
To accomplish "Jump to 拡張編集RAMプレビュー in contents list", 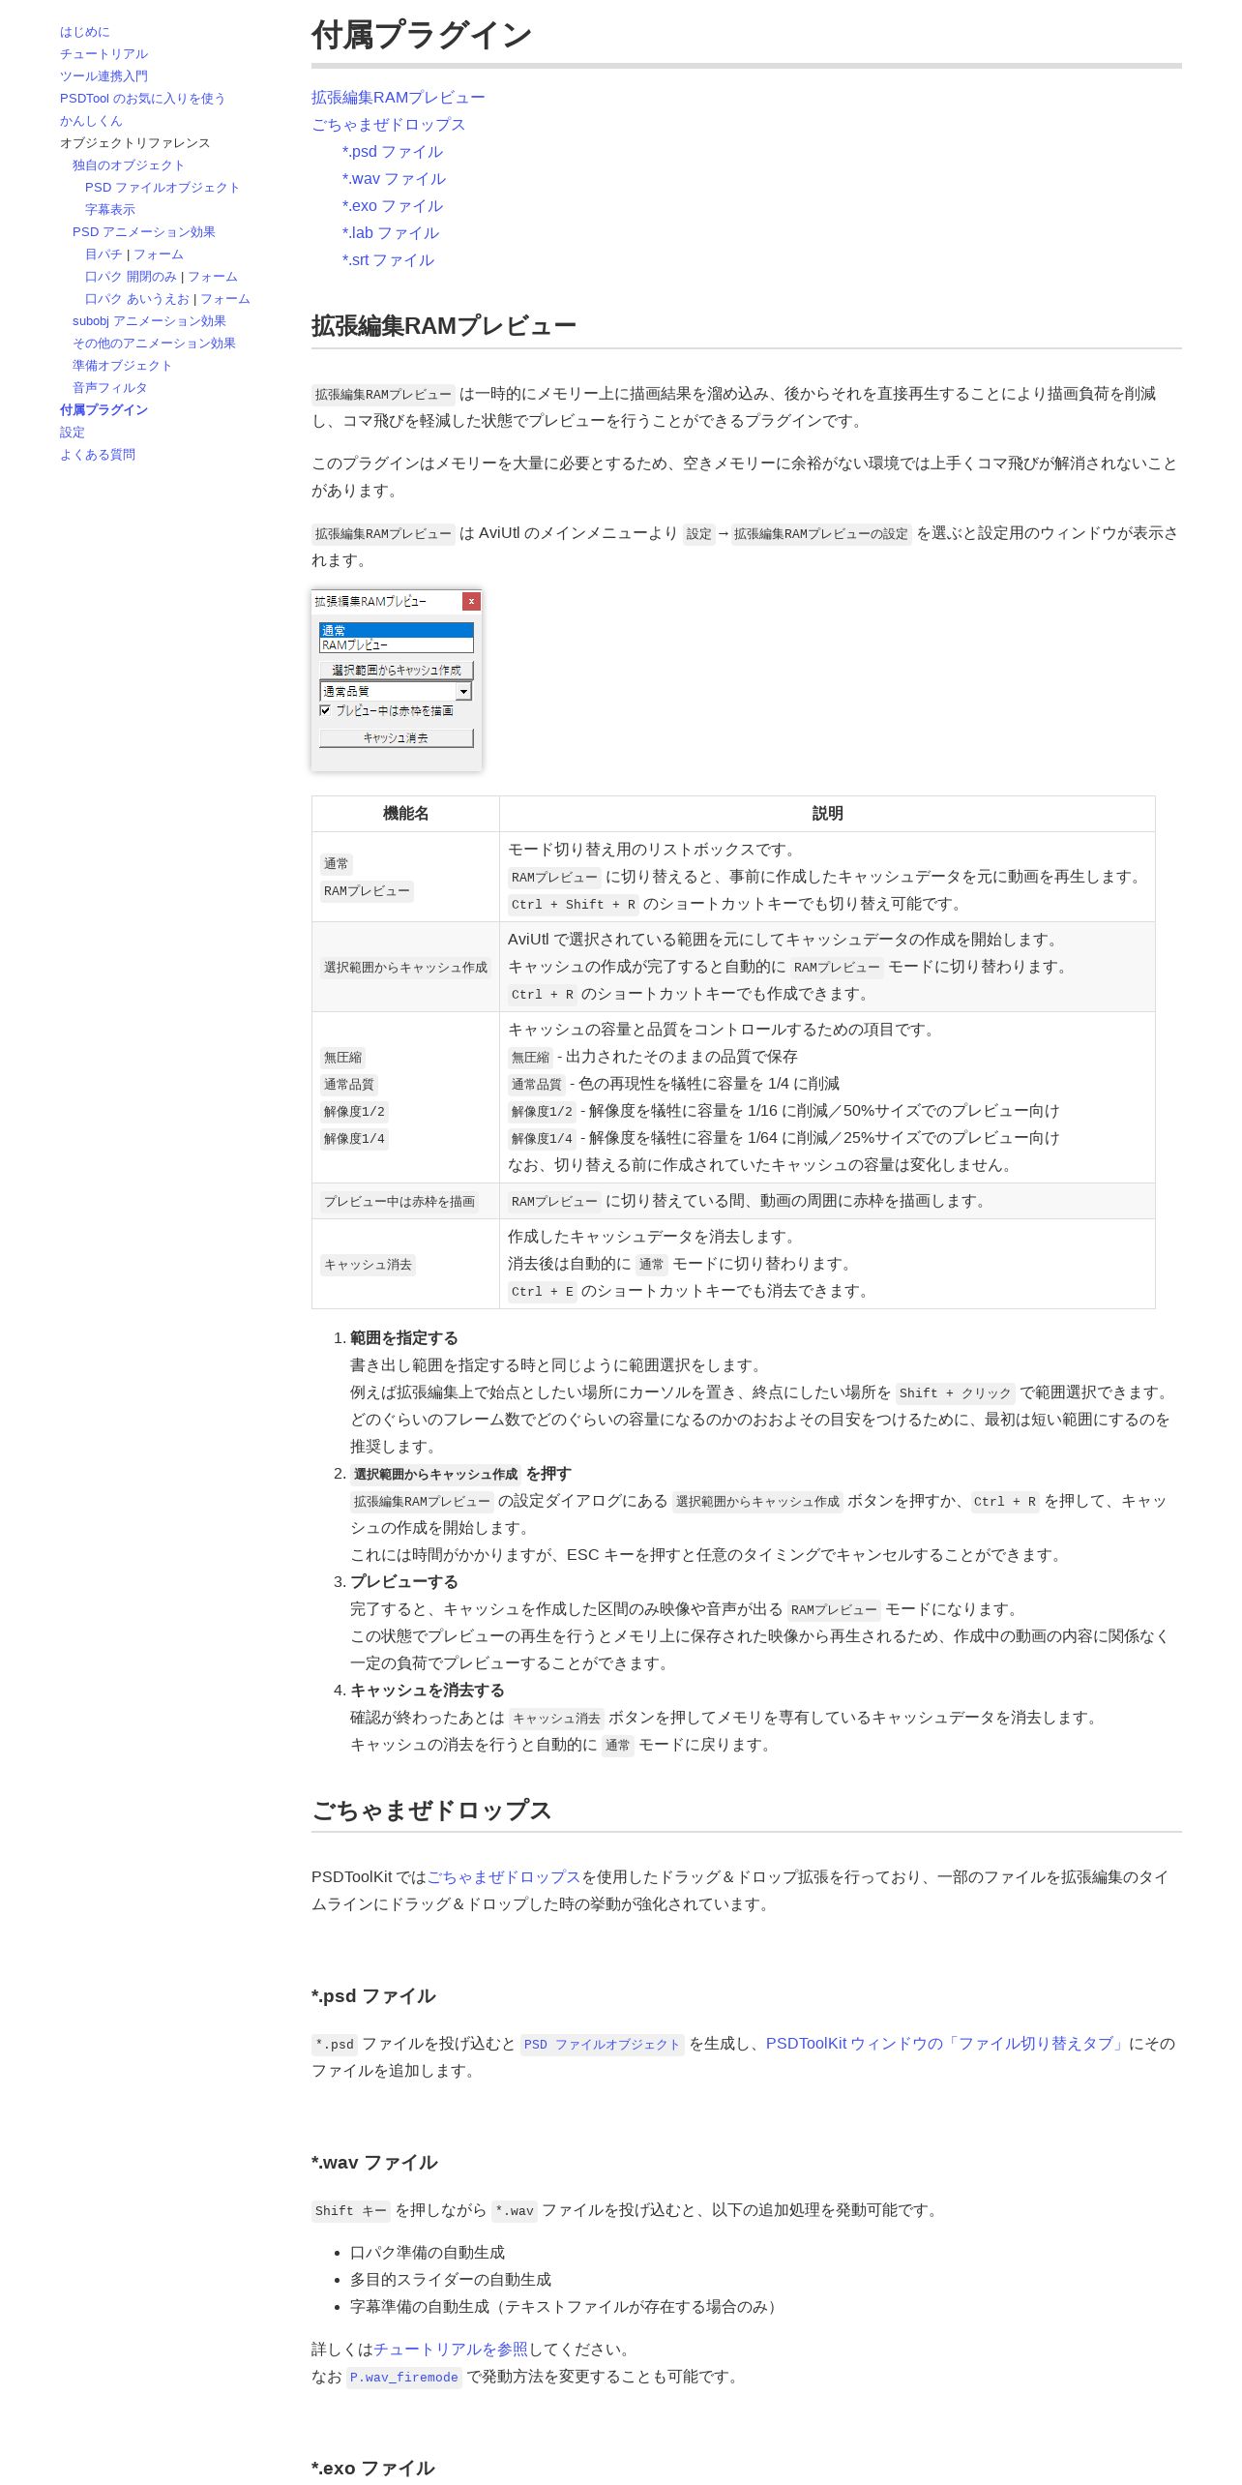I will 399,98.
